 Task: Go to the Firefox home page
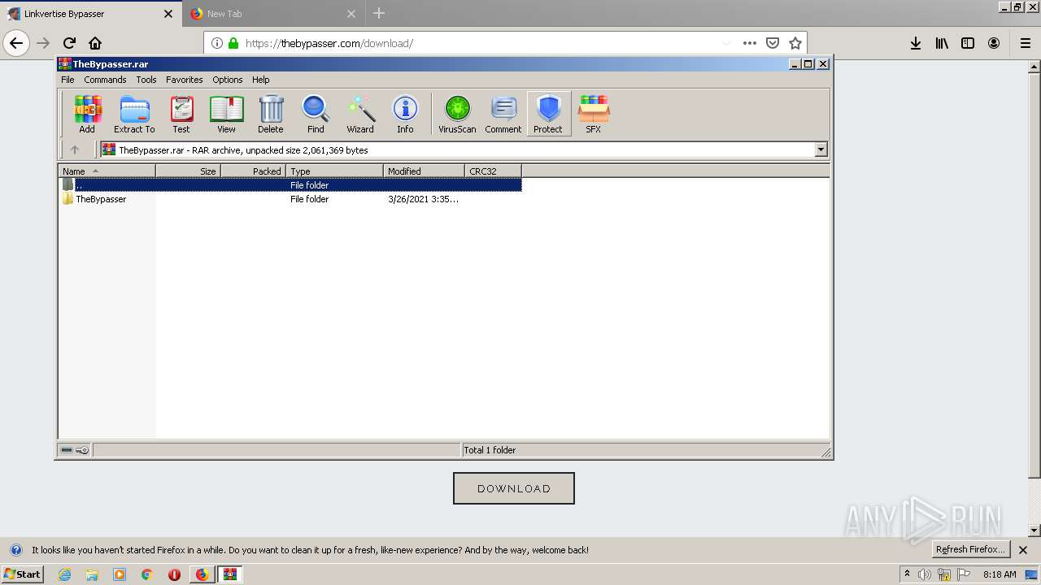pyautogui.click(x=95, y=43)
